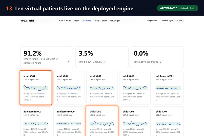Click the 0.0% time above 250 value

click(x=141, y=53)
